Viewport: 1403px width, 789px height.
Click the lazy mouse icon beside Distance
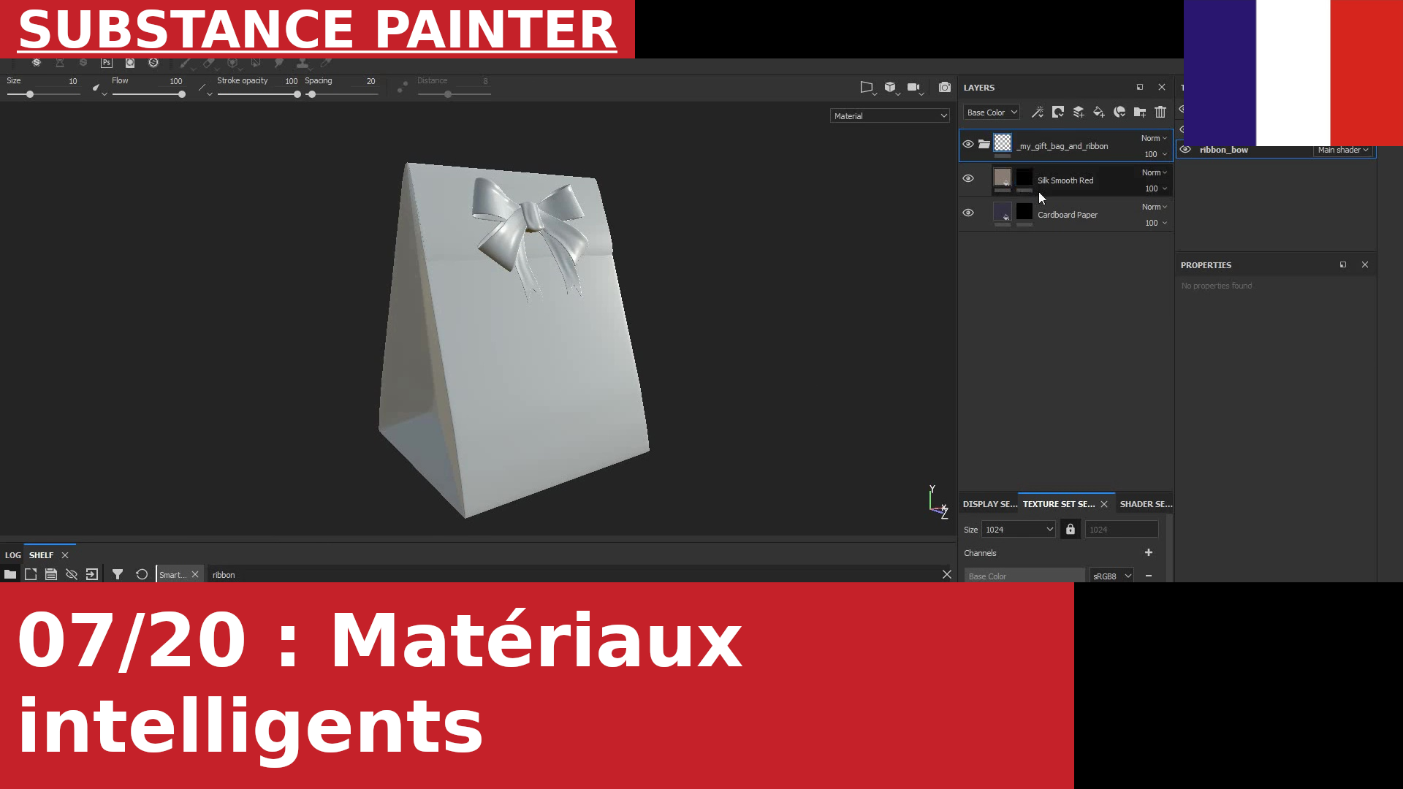click(402, 87)
